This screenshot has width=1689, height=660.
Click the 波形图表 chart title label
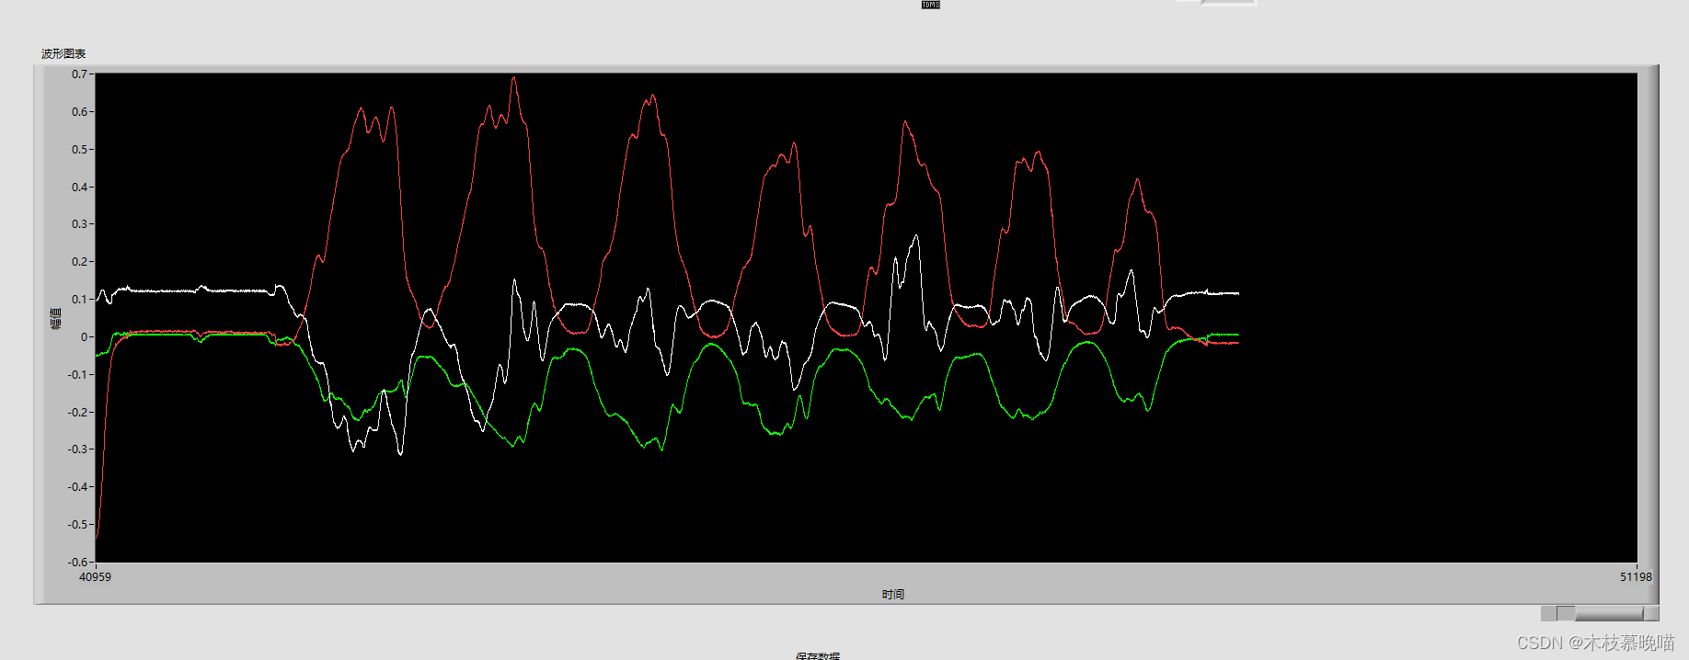point(63,54)
